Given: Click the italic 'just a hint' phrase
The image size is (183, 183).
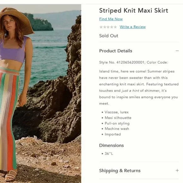Looking at the screenshot, I should 130,91.
